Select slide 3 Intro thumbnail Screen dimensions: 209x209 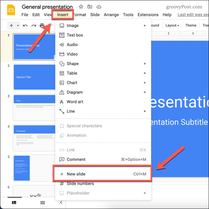click(35, 107)
